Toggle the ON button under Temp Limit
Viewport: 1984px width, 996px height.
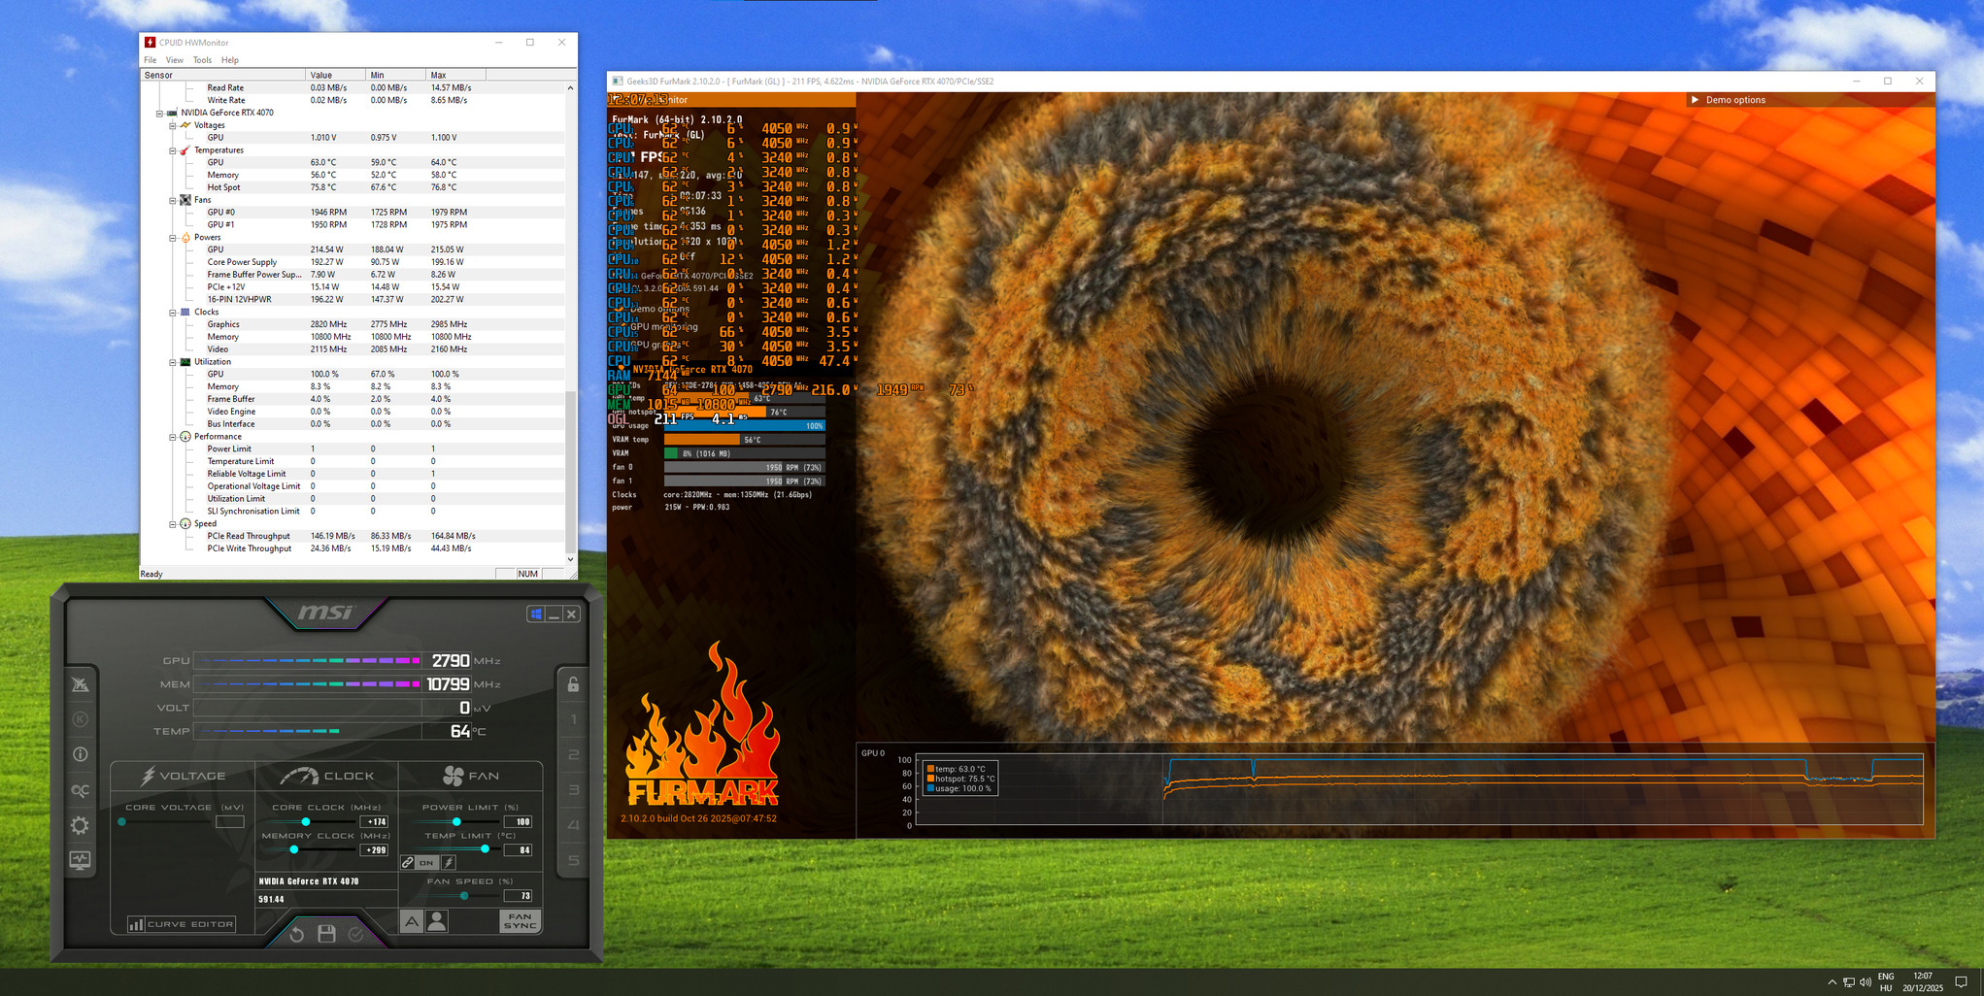point(426,862)
